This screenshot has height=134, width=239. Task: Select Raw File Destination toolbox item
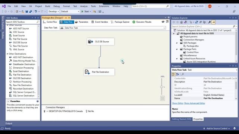click(x=22, y=85)
